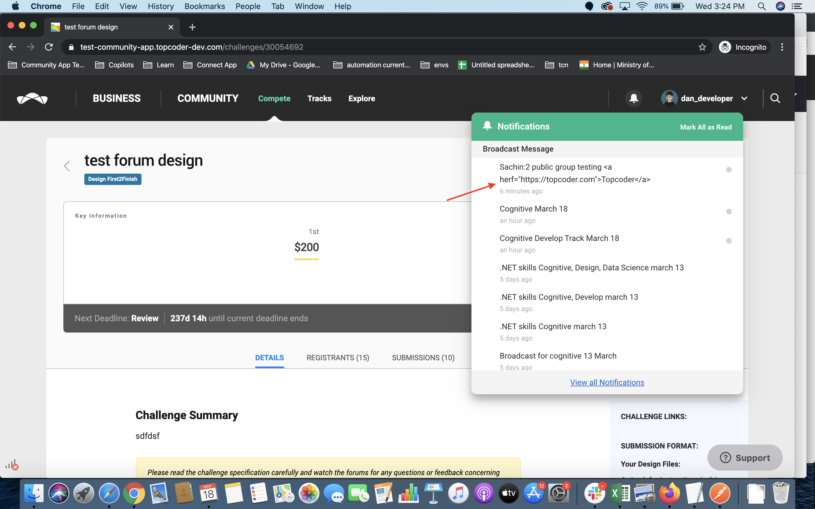Go back with the browser back arrow

12,47
